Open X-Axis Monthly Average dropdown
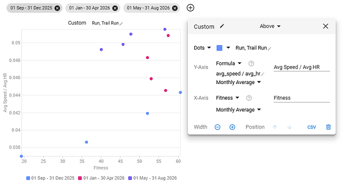The image size is (346, 184). click(238, 109)
